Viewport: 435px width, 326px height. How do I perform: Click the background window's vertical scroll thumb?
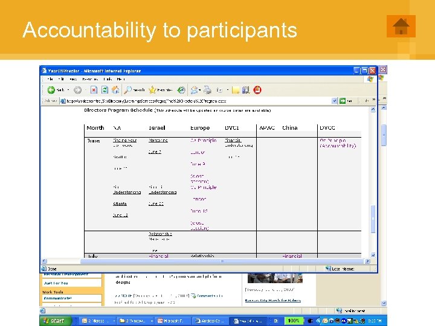click(x=384, y=135)
